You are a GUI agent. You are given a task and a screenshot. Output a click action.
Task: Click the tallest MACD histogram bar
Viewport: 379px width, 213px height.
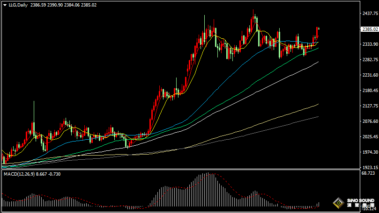206,191
